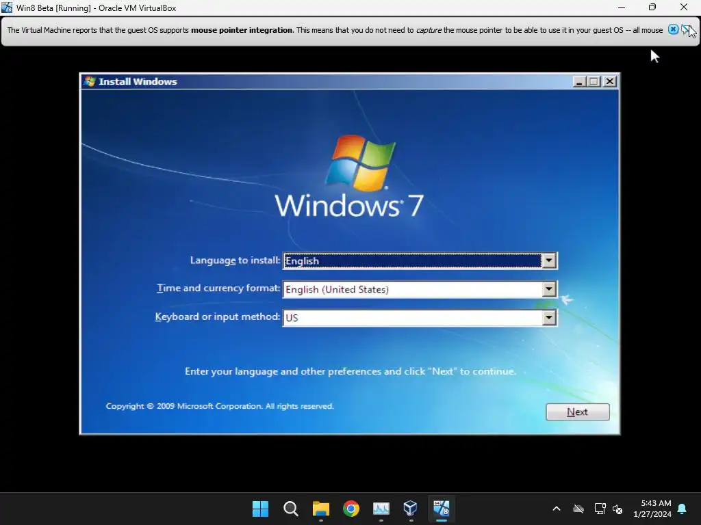This screenshot has width=701, height=525.
Task: Click the 'Enter your language' instruction text
Action: click(x=350, y=371)
